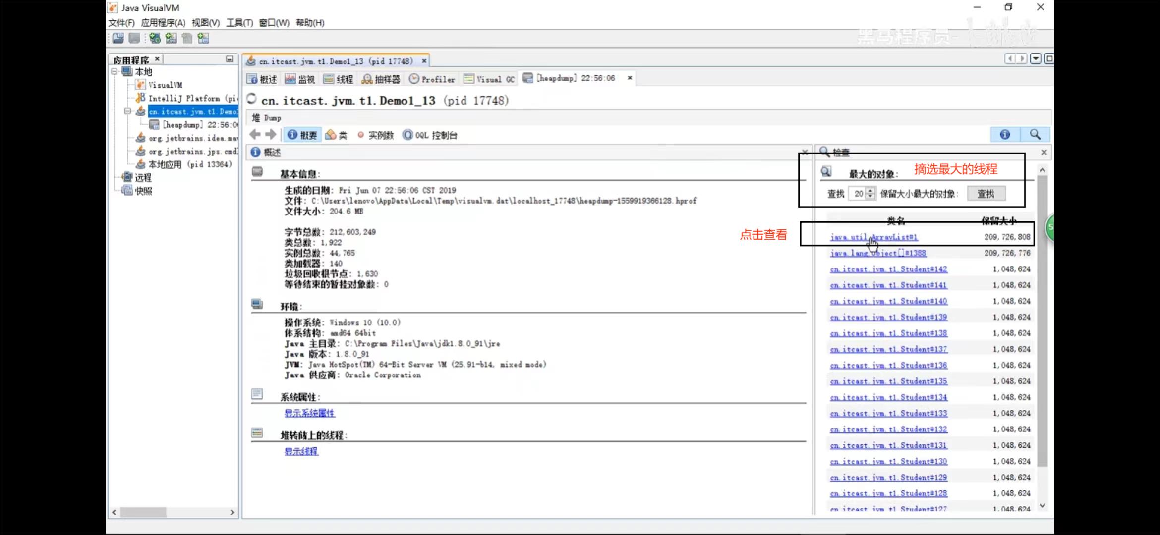Image resolution: width=1160 pixels, height=535 pixels.
Task: Click the Load heap dump toolbar icon
Action: click(118, 38)
